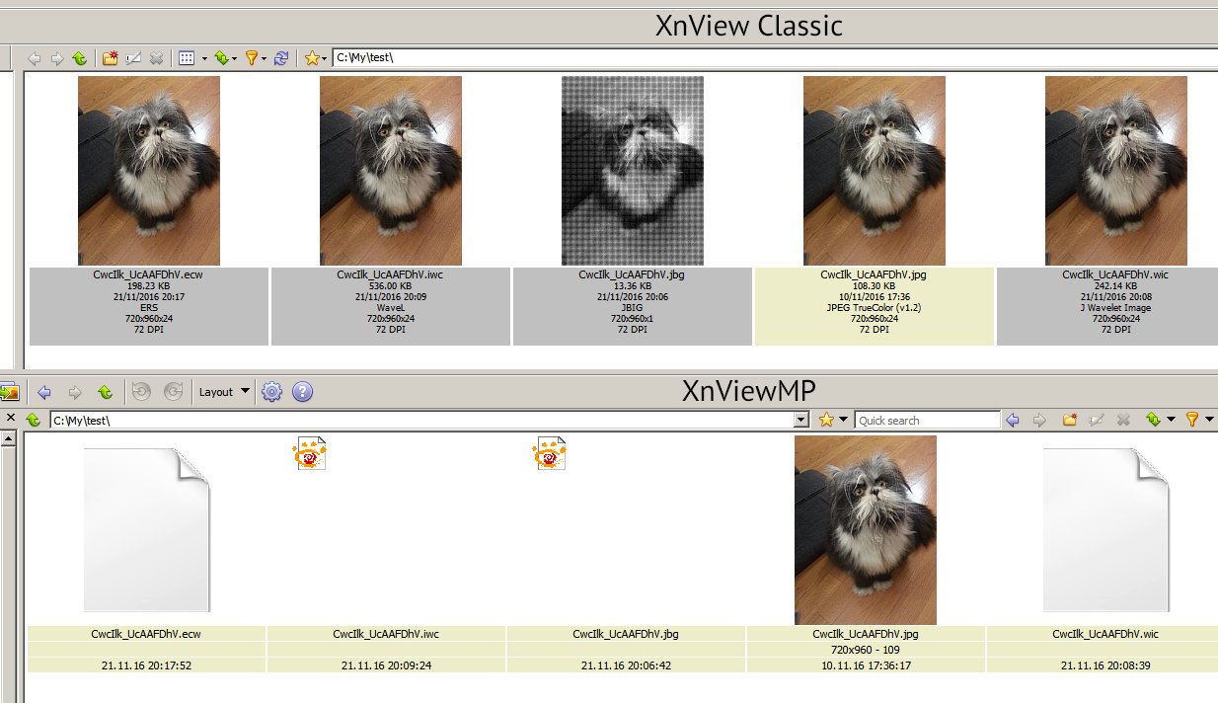Select the grayscale .jbg thumbnail in XnView Classic

(633, 171)
